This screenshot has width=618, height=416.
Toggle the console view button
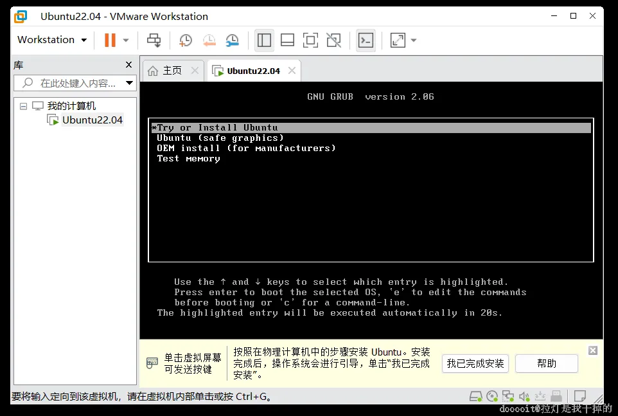click(366, 41)
